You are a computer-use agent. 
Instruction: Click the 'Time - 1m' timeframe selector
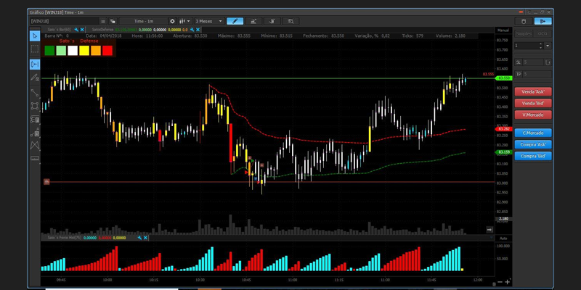[x=144, y=21]
